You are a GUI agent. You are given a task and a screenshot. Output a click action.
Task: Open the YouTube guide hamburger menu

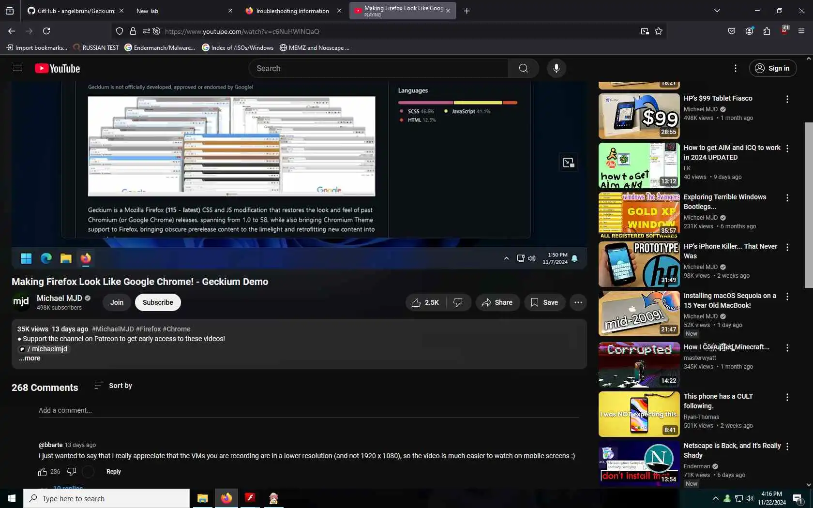(17, 68)
